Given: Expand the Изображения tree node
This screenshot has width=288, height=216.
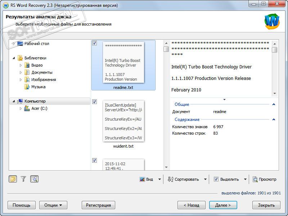Looking at the screenshot, I should [x=21, y=80].
